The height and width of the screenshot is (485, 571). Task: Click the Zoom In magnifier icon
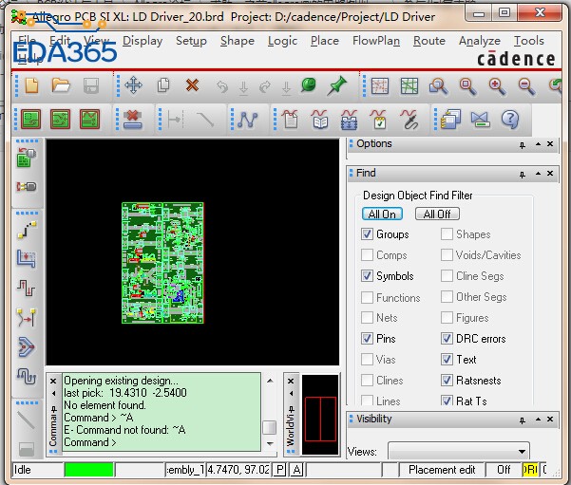tap(497, 86)
